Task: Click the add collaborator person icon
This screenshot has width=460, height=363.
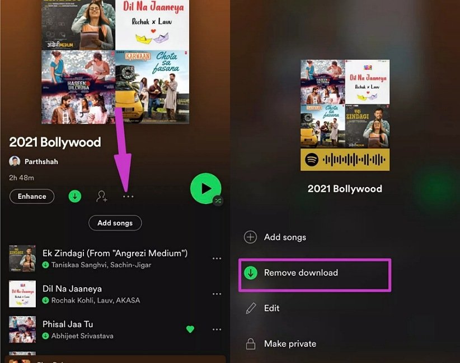Action: point(102,197)
